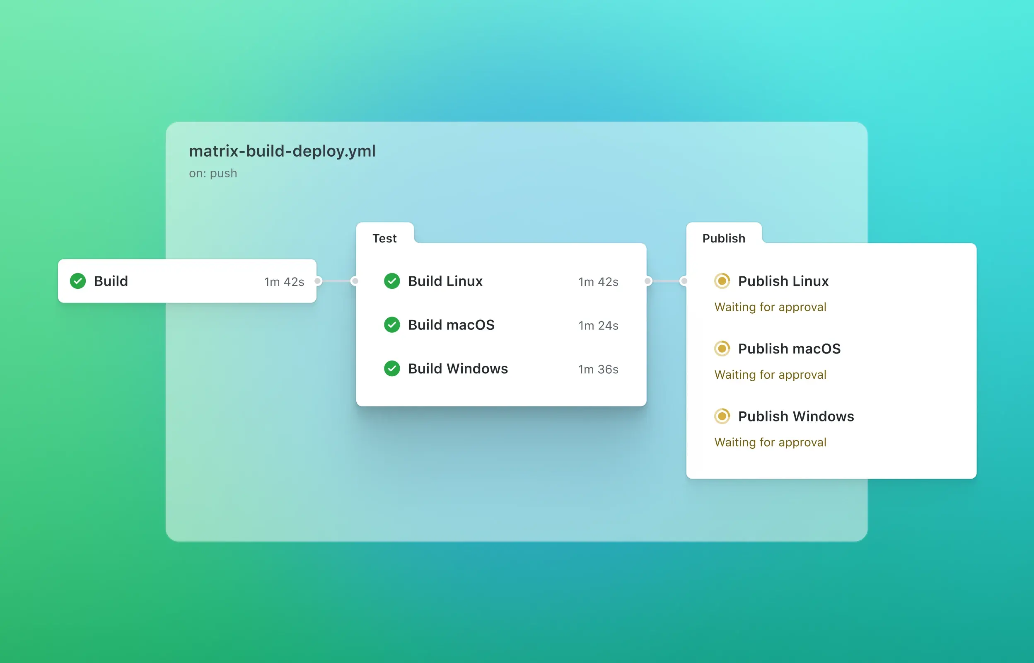This screenshot has width=1034, height=663.
Task: Click the success icon beside Build macOS
Action: (391, 325)
